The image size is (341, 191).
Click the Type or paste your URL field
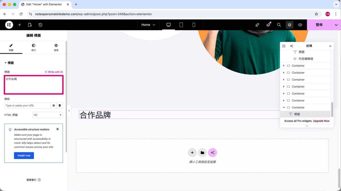click(27, 106)
